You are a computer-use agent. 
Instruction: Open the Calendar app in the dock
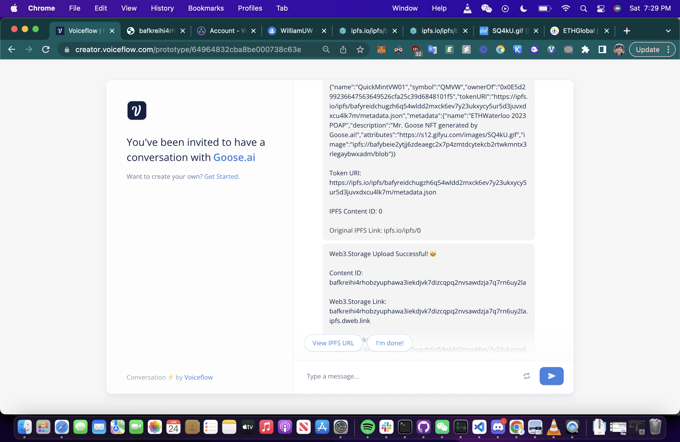click(x=173, y=427)
